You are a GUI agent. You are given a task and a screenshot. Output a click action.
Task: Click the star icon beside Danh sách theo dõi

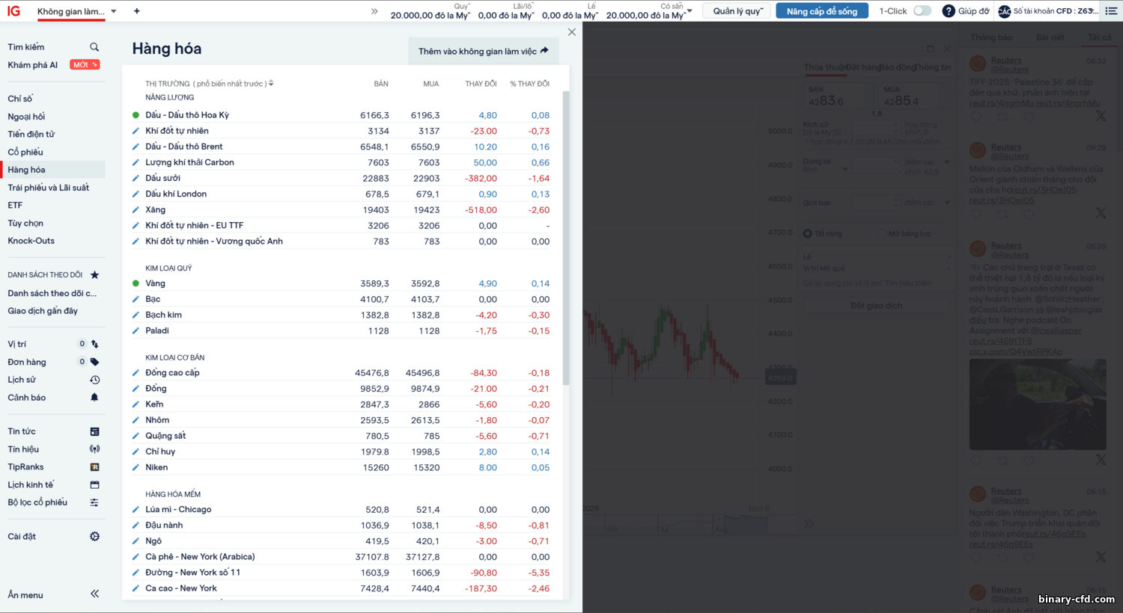pyautogui.click(x=94, y=275)
